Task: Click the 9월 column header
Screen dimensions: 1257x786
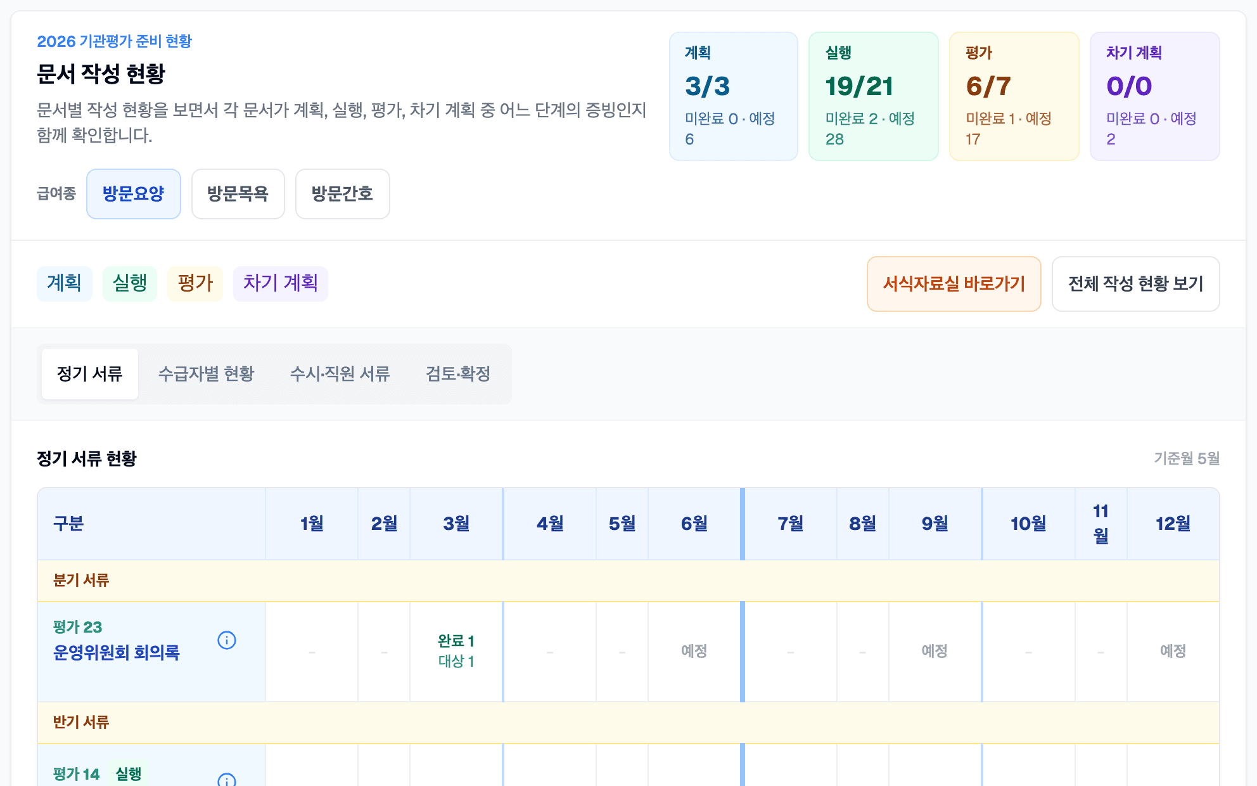Action: coord(935,524)
